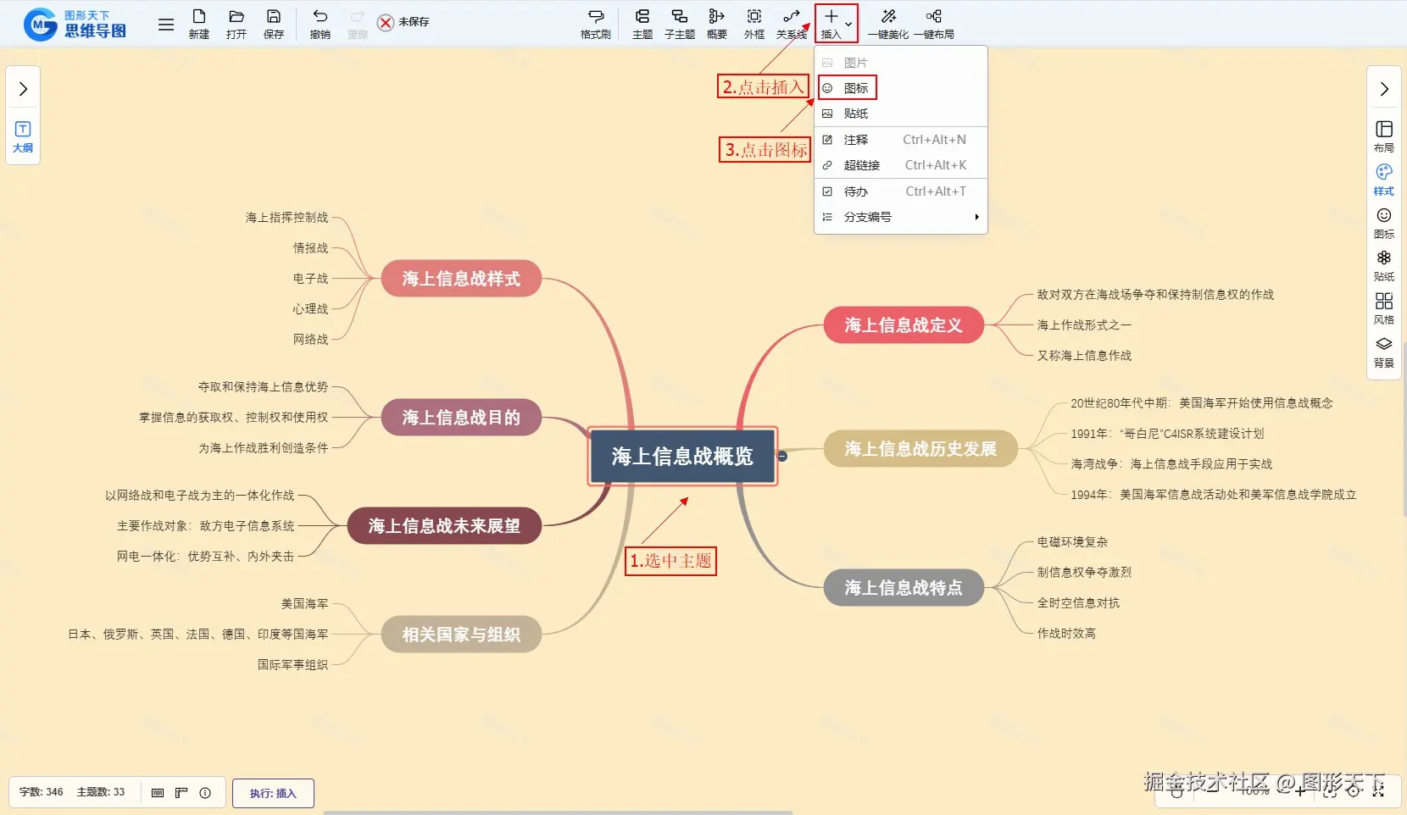Click the 主题数: 33 topic count
The width and height of the screenshot is (1407, 815).
click(101, 792)
